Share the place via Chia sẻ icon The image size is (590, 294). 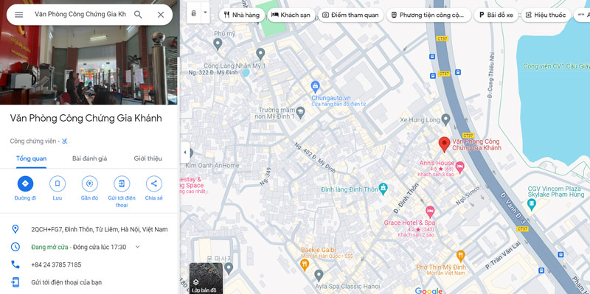(154, 183)
